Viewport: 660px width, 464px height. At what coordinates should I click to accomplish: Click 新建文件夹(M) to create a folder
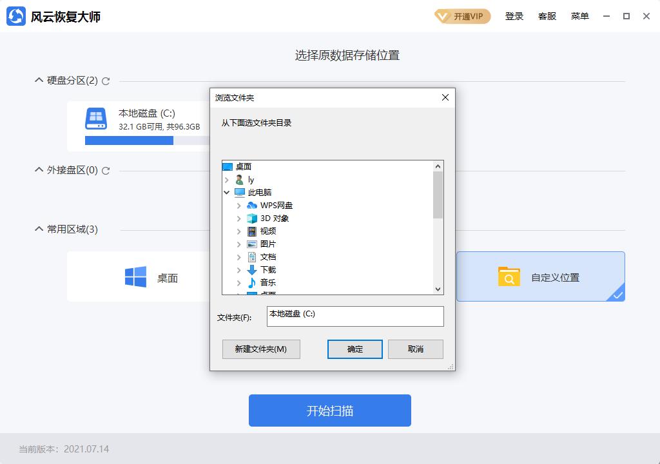point(261,349)
